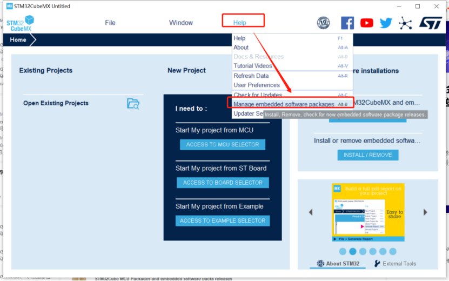
Task: Click the ST community network icon
Action: pos(405,23)
